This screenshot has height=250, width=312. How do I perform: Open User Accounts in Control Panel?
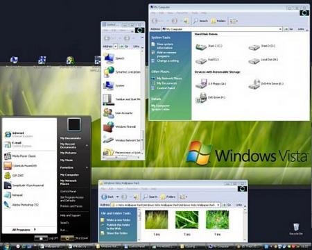118,112
